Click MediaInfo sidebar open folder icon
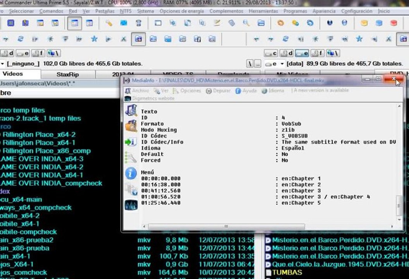The width and height of the screenshot is (409, 279). click(131, 126)
